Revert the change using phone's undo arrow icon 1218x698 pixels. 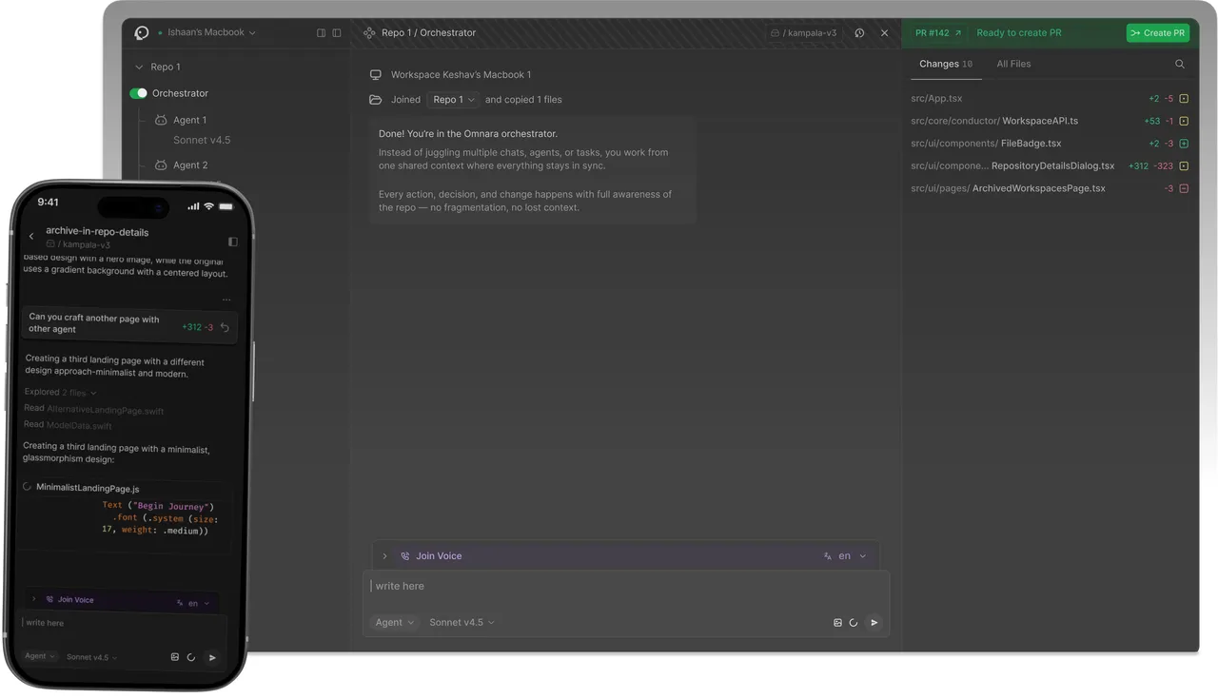click(225, 327)
